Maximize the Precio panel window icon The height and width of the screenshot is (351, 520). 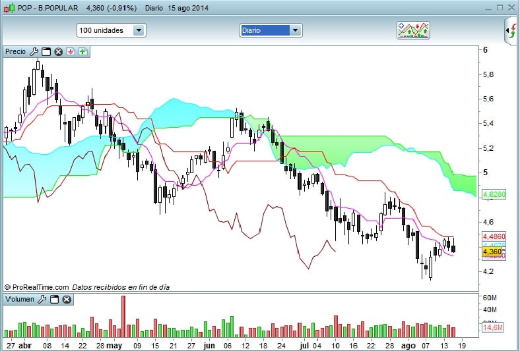(46, 51)
